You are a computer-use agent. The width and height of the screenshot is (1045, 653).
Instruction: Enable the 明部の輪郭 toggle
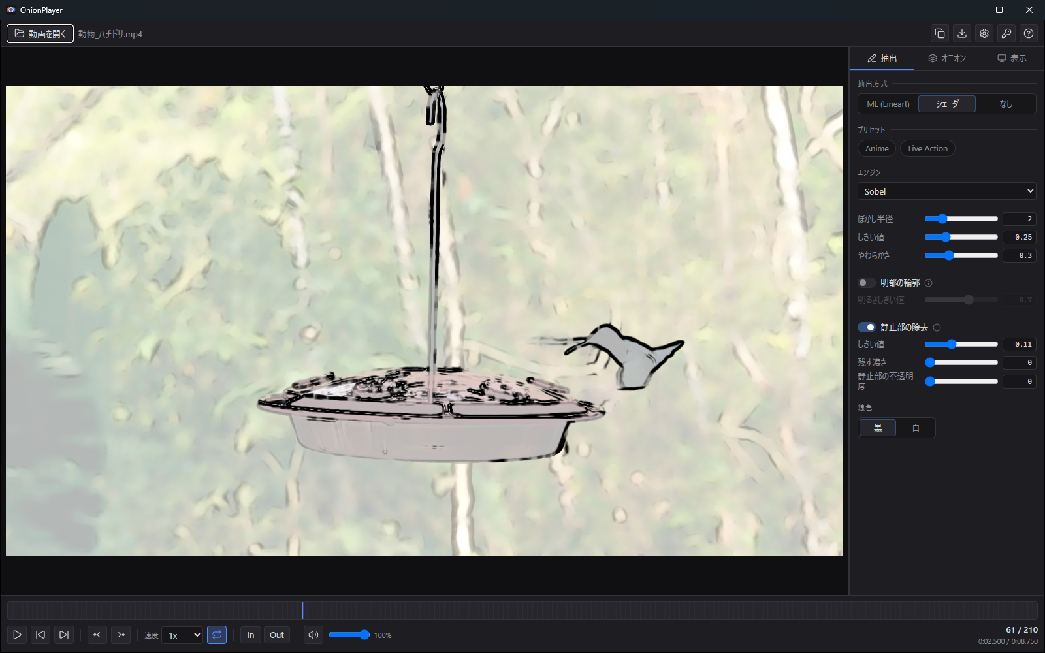coord(866,283)
